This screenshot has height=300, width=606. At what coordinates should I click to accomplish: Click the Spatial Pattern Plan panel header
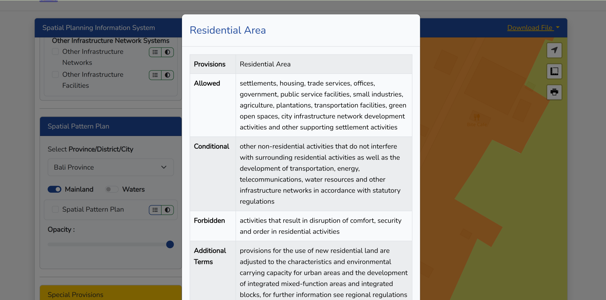(111, 126)
